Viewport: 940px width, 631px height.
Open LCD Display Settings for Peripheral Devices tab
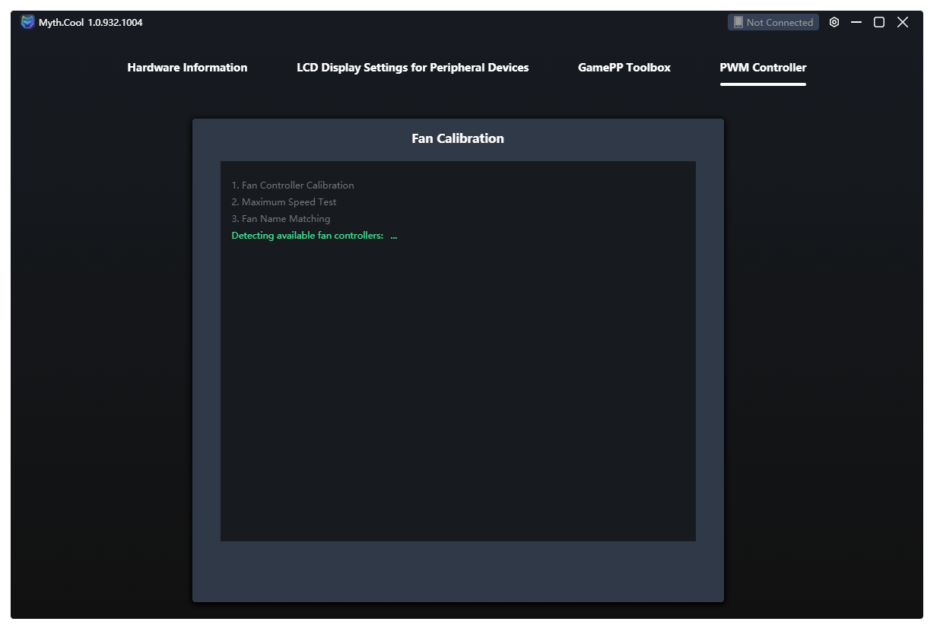pos(412,68)
